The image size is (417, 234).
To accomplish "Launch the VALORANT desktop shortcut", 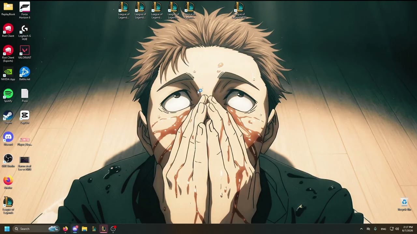I will (25, 52).
